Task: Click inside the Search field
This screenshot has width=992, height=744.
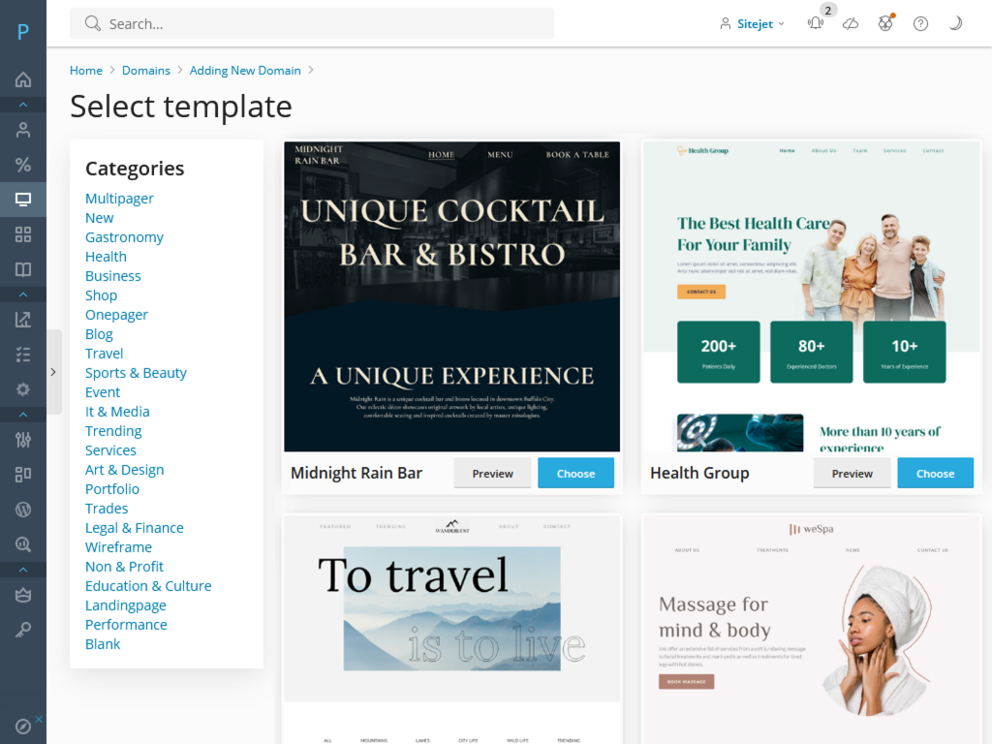Action: 312,23
